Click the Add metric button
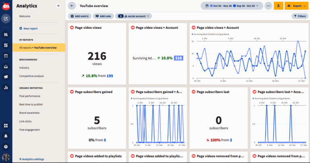 79,16
